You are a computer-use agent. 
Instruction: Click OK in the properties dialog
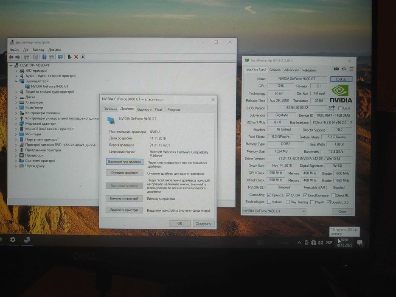(x=180, y=224)
